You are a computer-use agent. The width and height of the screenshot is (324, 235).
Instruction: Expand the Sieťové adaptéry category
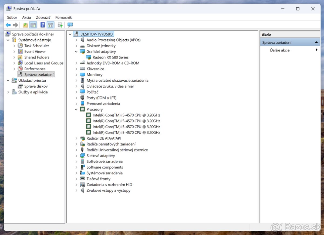point(76,156)
